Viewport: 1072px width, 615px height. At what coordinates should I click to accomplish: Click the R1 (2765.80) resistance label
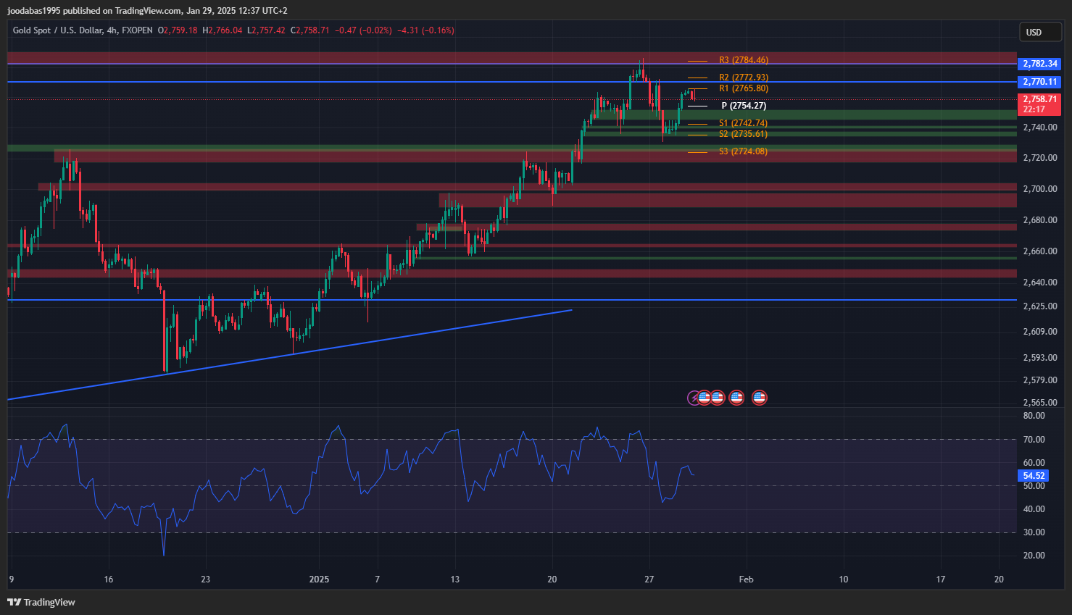tap(743, 88)
